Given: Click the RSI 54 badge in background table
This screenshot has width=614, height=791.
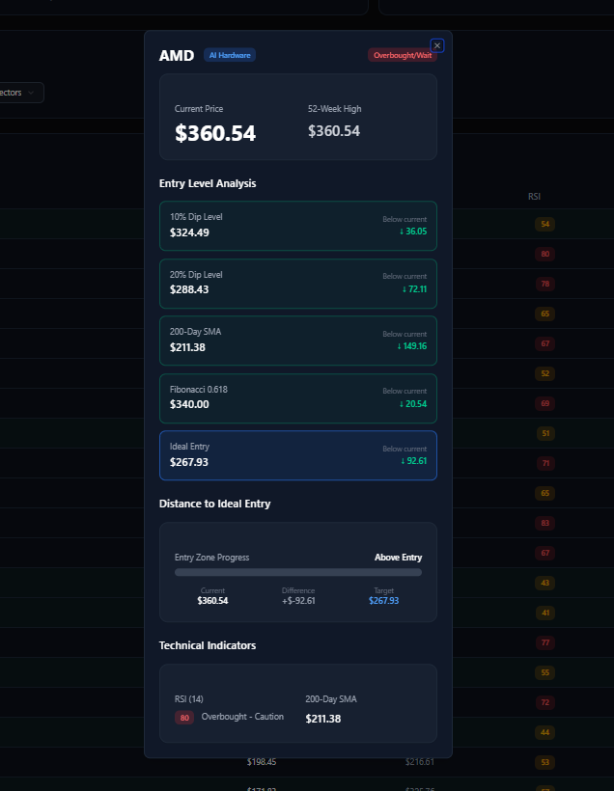Looking at the screenshot, I should pyautogui.click(x=545, y=224).
